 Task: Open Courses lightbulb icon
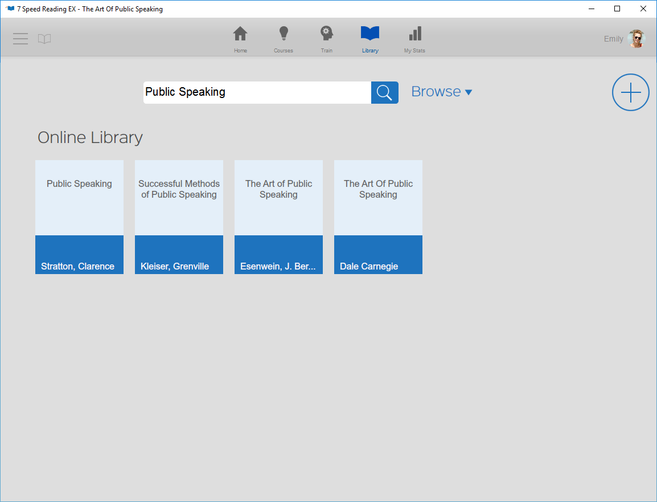pos(283,35)
